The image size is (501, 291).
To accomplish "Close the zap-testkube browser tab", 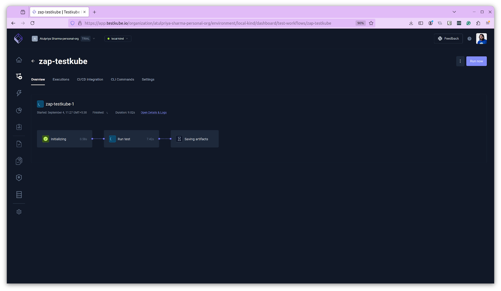I will tap(85, 12).
